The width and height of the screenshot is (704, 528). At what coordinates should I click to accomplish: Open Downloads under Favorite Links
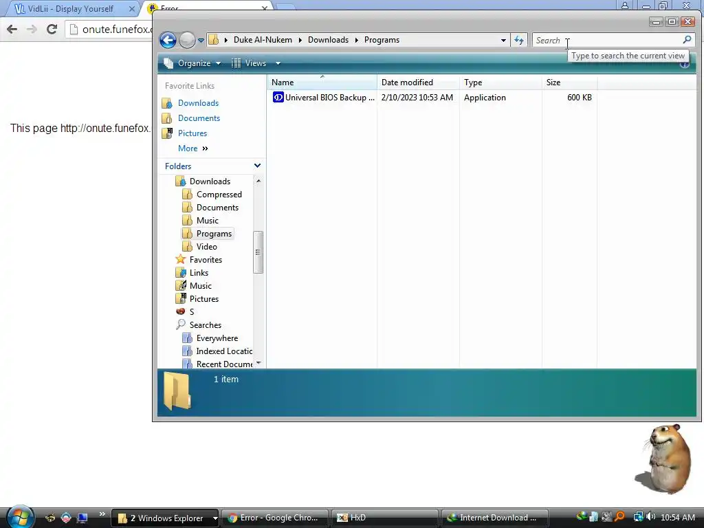198,103
